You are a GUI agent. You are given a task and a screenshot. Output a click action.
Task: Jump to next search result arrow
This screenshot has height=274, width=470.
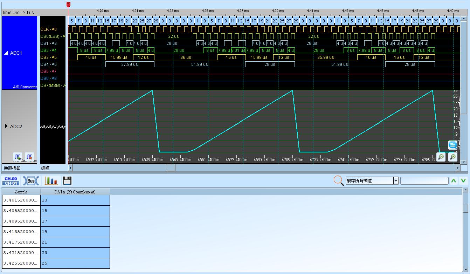tap(463, 181)
